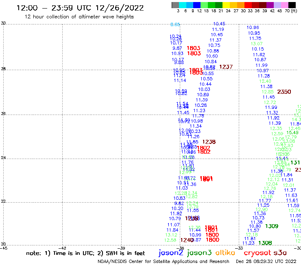Click the latitude axis label '26'
Screen dimensions: 301x265
point(3,114)
